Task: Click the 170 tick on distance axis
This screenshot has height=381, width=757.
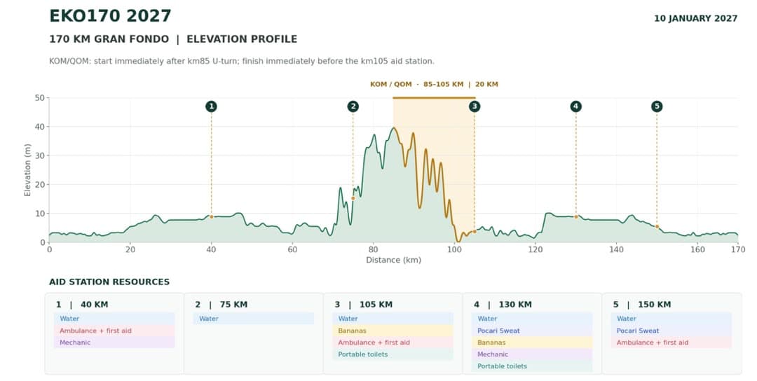Action: pos(737,249)
